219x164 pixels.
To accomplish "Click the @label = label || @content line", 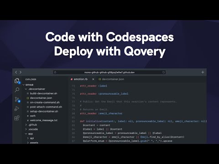I will click(103, 129).
